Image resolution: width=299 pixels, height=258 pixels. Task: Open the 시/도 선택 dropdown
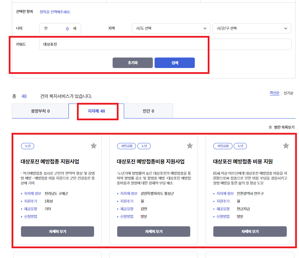pos(171,28)
